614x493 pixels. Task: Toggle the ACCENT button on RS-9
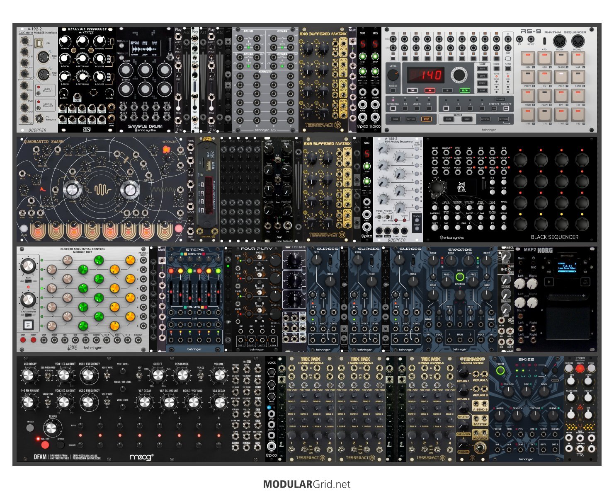click(x=393, y=90)
